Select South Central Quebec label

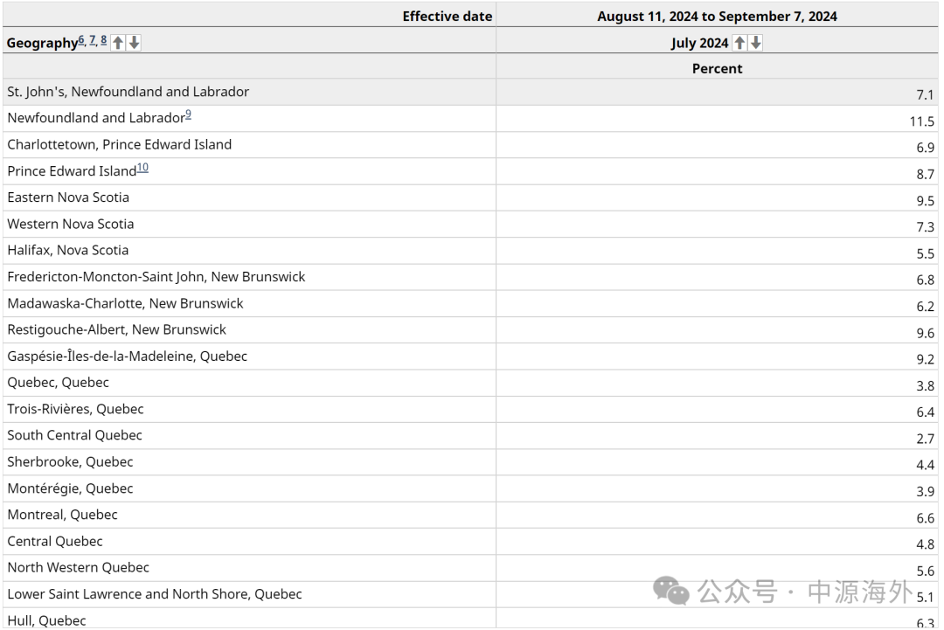click(74, 435)
